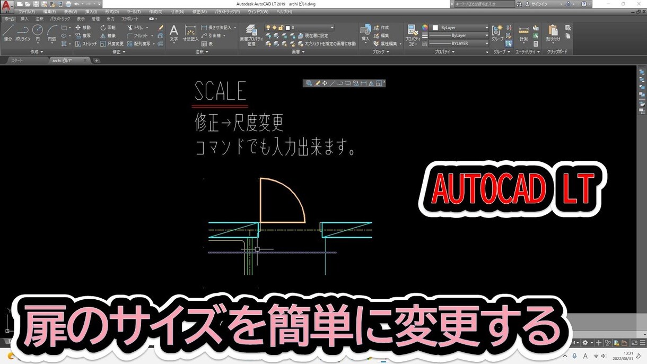The image size is (647, 364).
Task: Select the ポリライン (Polyline) tool
Action: point(22,33)
